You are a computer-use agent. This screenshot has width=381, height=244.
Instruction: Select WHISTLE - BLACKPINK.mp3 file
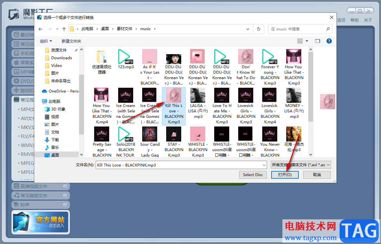pos(198,142)
